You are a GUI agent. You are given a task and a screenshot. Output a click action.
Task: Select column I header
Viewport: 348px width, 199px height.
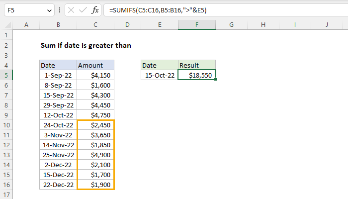pos(295,25)
